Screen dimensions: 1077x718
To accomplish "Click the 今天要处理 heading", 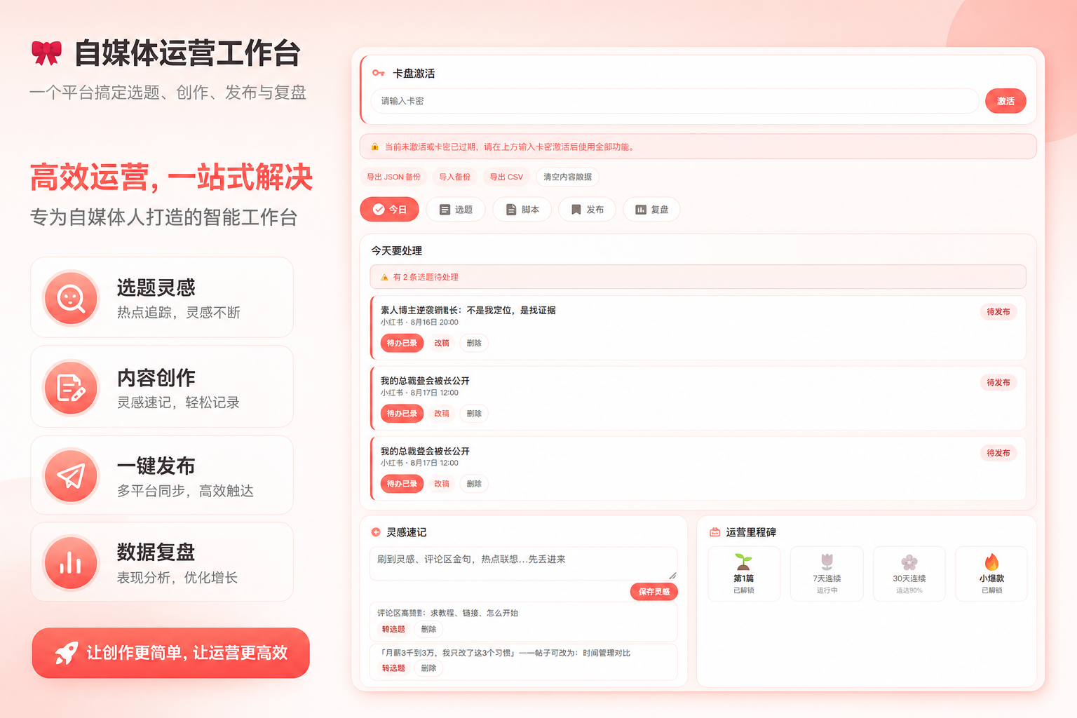I will click(x=396, y=250).
